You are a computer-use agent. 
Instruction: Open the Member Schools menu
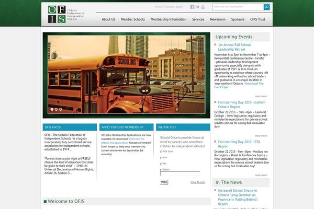132,19
